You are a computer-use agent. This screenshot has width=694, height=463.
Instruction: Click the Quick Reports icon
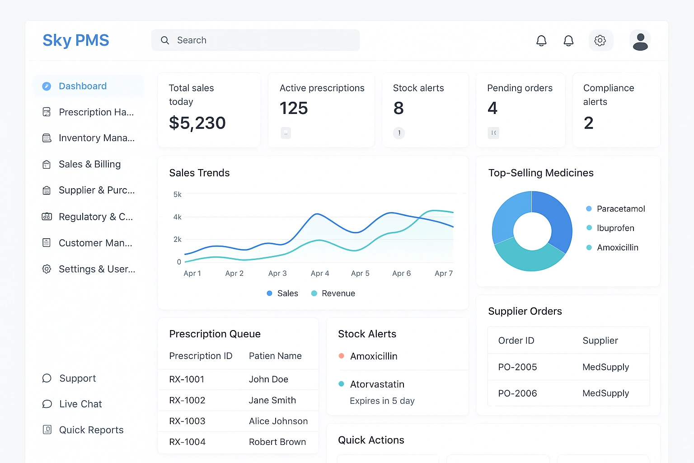click(x=47, y=430)
